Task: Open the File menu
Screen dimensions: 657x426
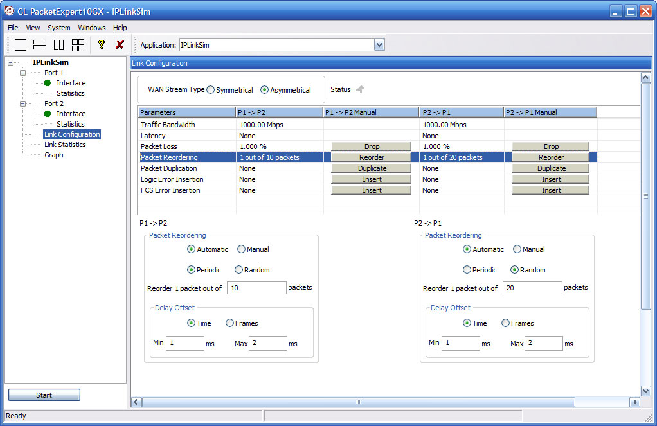Action: (13, 28)
